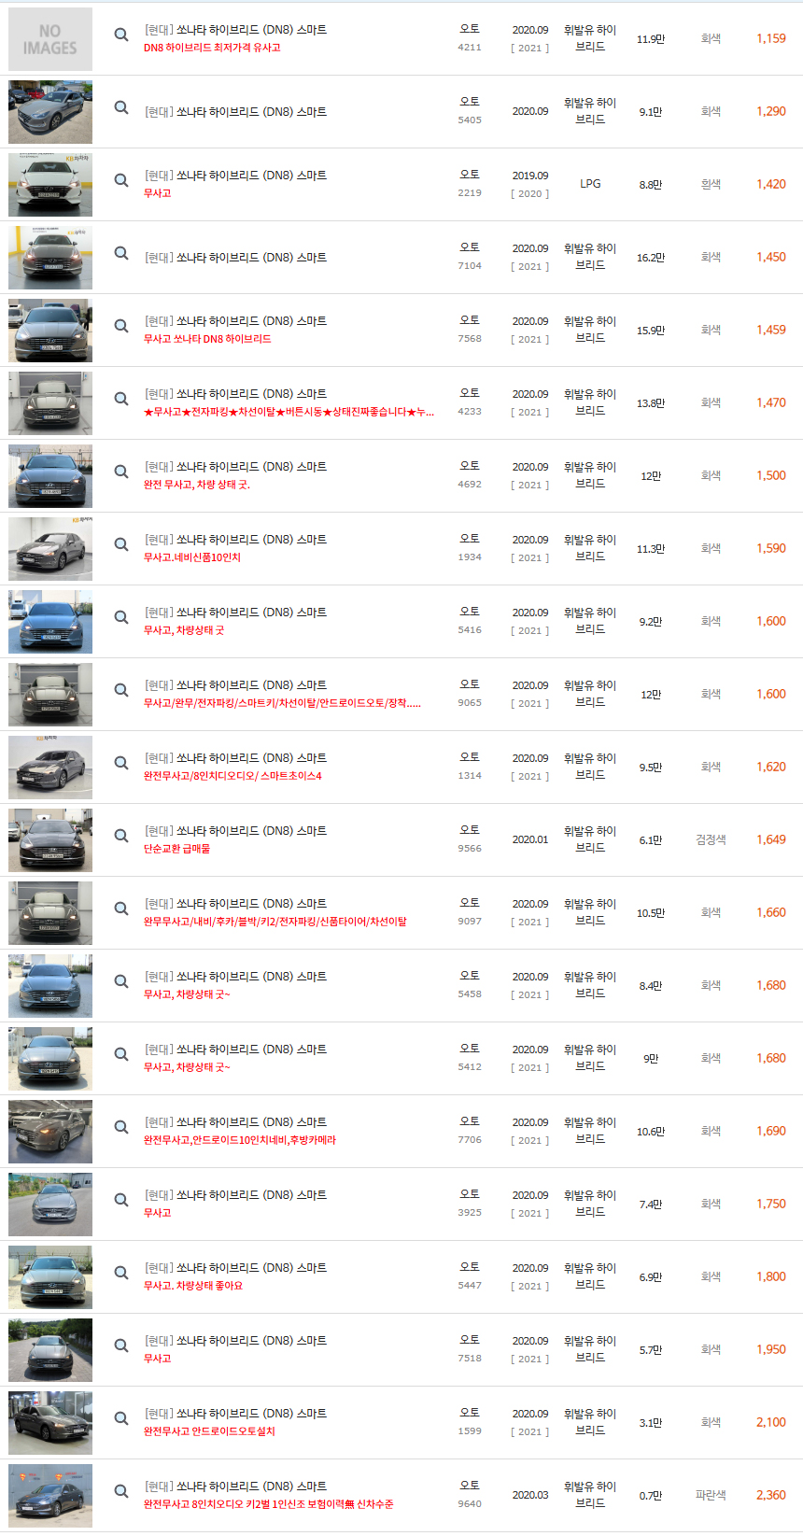Click magnifier icon in the 1,470 price row
803x1536 pixels.
click(121, 399)
